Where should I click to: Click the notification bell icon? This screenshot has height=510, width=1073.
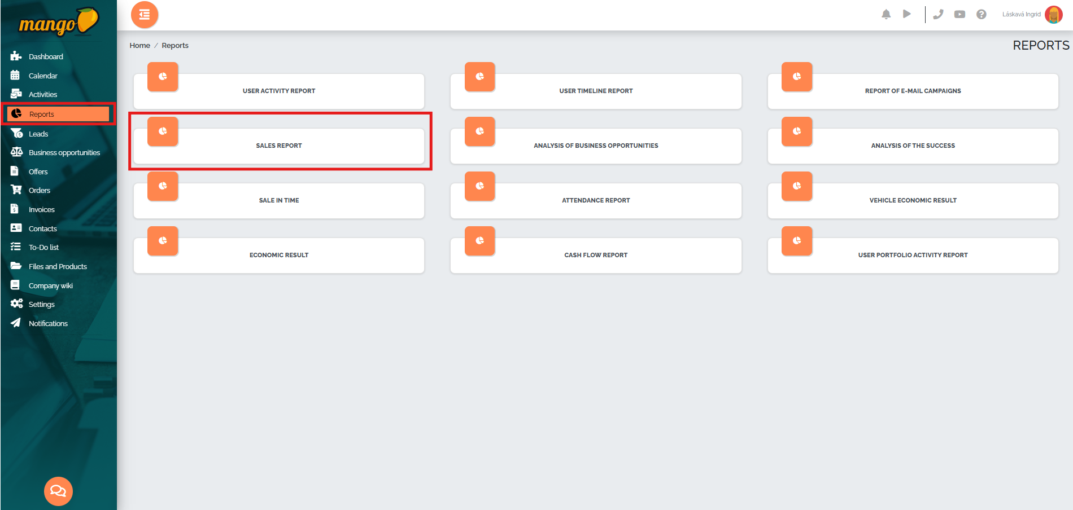point(886,15)
